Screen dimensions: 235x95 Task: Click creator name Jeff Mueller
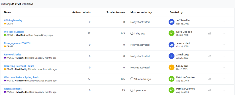pyautogui.click(x=183, y=21)
